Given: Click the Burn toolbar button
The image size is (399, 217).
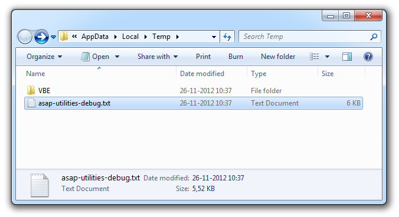Looking at the screenshot, I should click(236, 57).
